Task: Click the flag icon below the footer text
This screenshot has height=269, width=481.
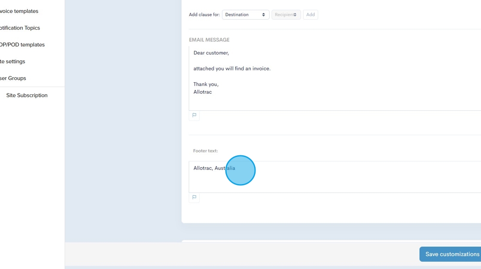Action: 194,197
